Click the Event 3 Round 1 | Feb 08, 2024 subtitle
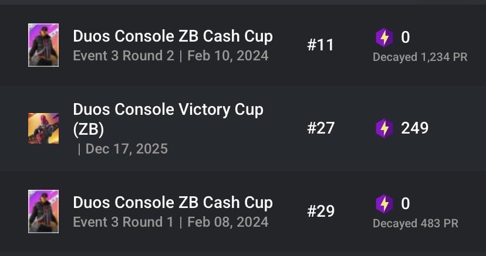This screenshot has width=486, height=256. pos(171,222)
